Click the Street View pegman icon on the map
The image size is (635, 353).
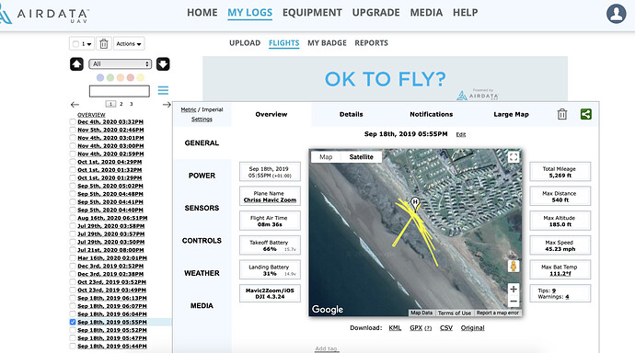click(x=514, y=266)
